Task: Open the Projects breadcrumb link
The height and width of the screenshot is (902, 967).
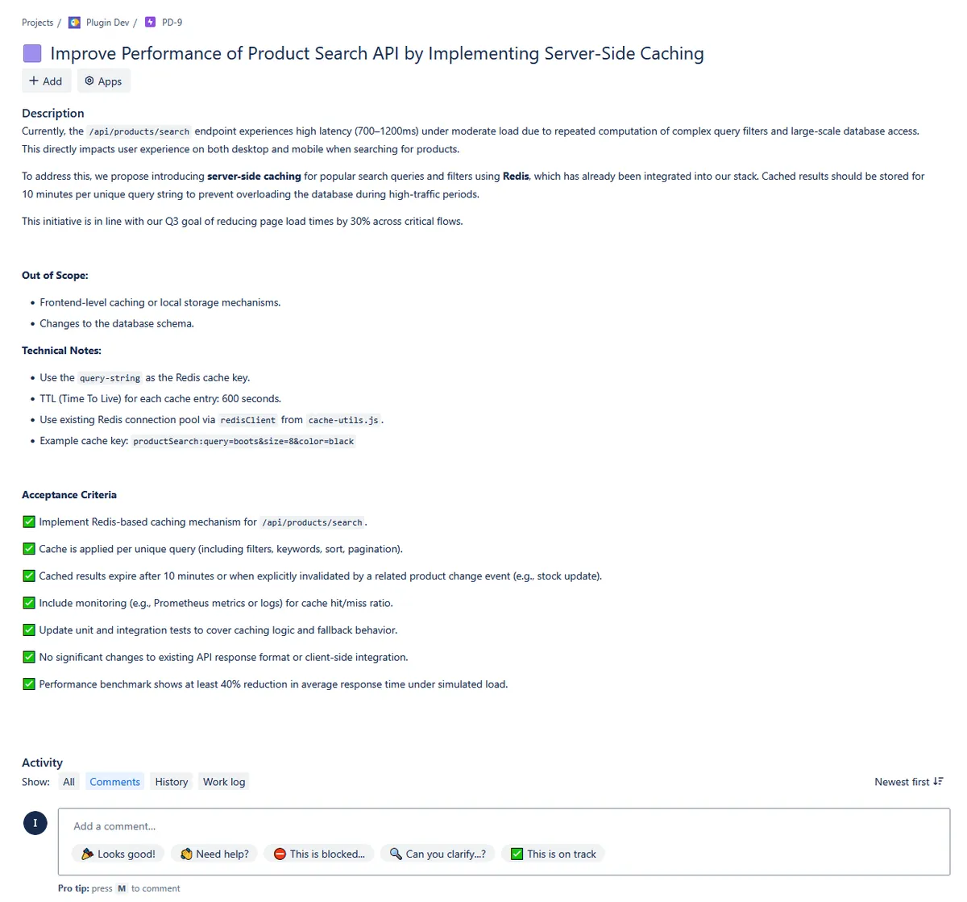Action: pos(38,23)
